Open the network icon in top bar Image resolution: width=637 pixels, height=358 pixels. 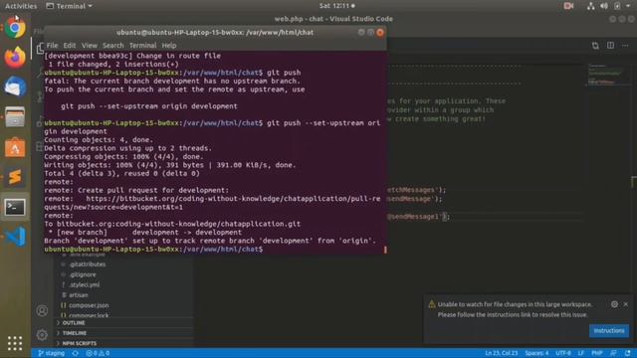[x=590, y=6]
